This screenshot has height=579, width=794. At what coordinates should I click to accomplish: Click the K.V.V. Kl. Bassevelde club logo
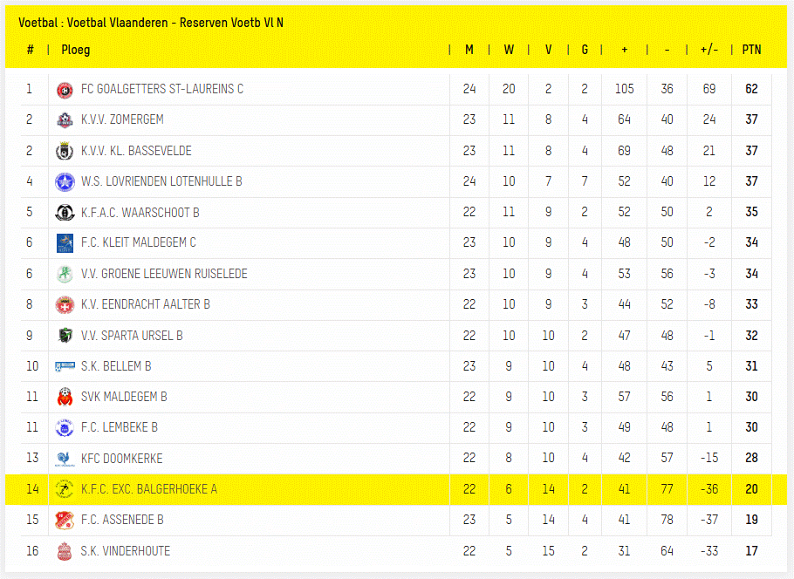pos(64,151)
